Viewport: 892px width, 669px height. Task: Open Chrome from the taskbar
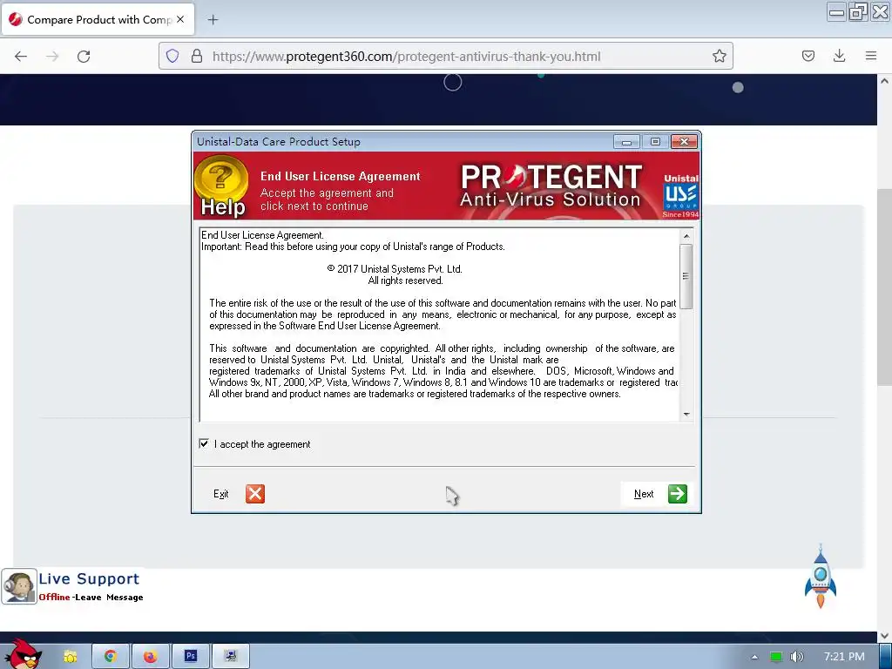tap(111, 657)
